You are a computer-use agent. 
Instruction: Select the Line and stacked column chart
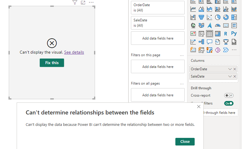coord(218,9)
